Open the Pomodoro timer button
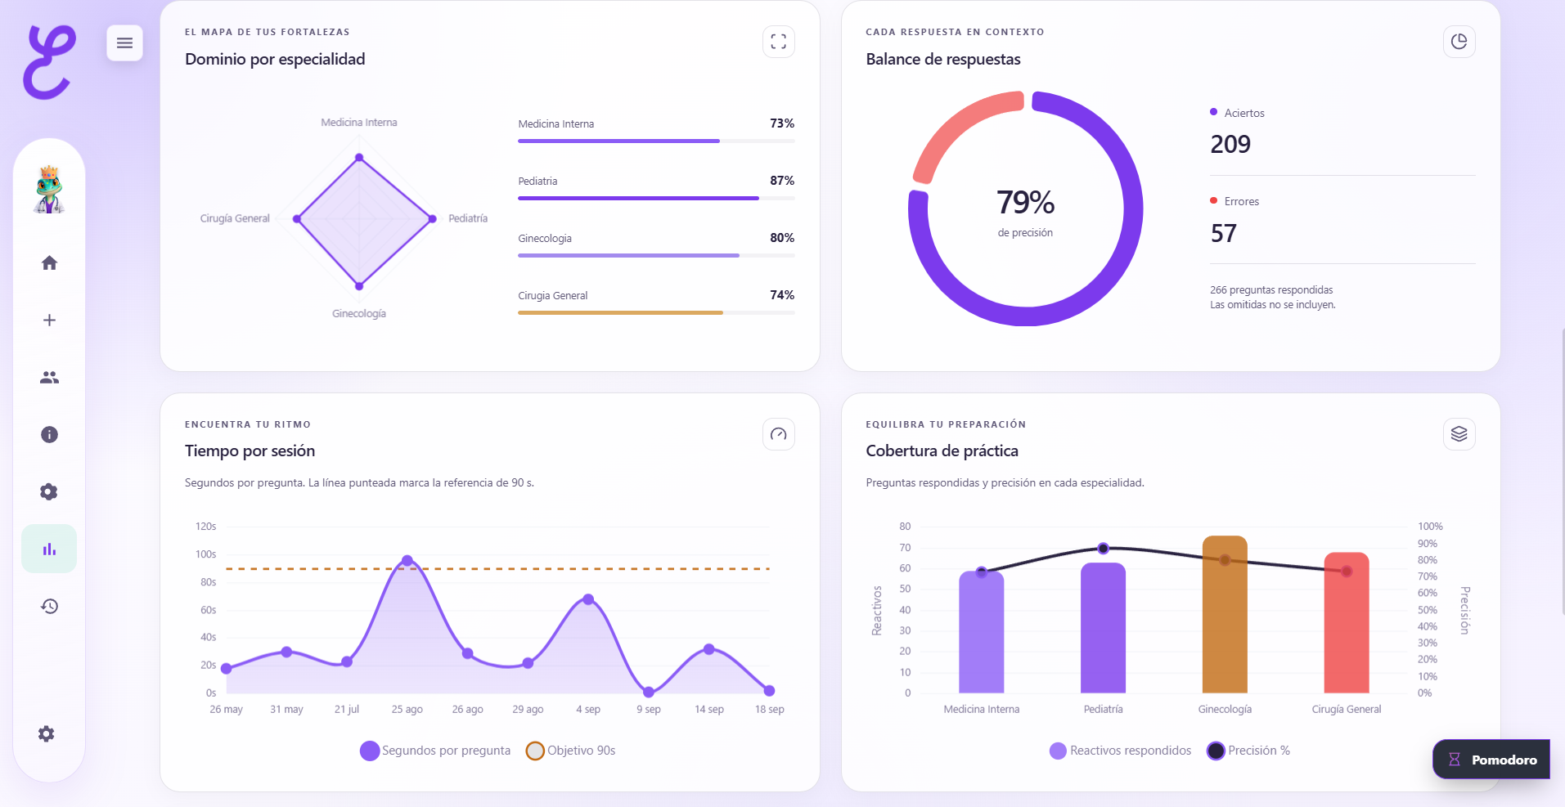This screenshot has height=807, width=1565. coord(1491,760)
